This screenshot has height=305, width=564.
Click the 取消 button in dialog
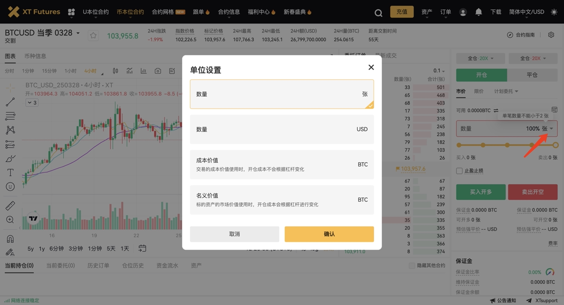(x=234, y=234)
